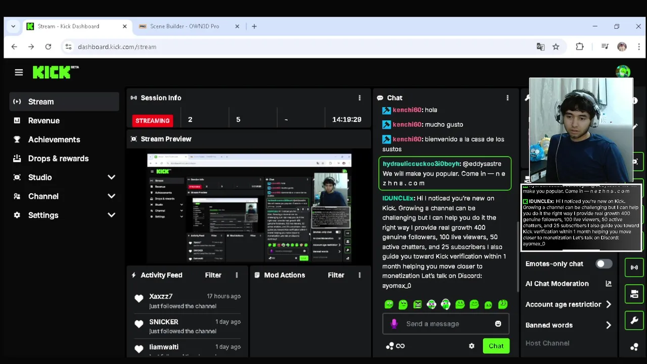Insert the angry green emote
This screenshot has height=364, width=647.
pos(417,304)
